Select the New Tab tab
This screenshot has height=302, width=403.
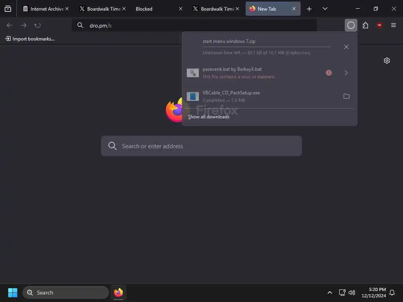click(273, 9)
